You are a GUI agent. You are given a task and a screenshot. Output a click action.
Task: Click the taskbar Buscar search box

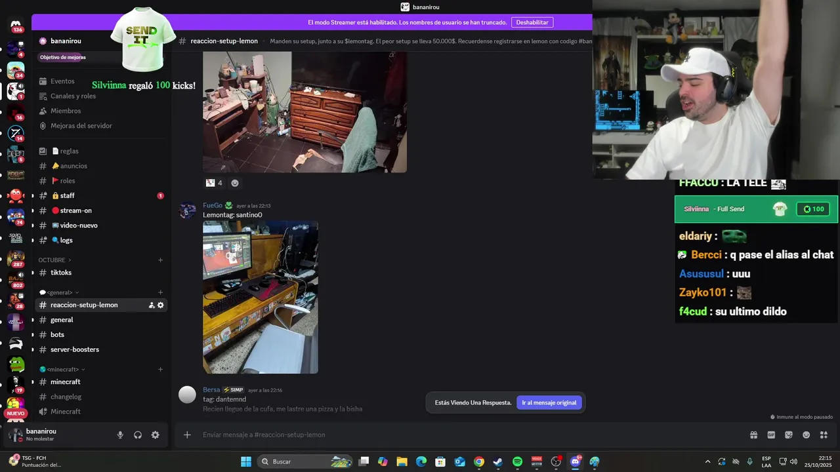[305, 462]
